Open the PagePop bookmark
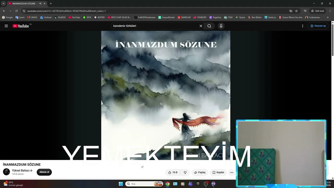Image resolution: width=334 pixels, height=188 pixels. 215,17
